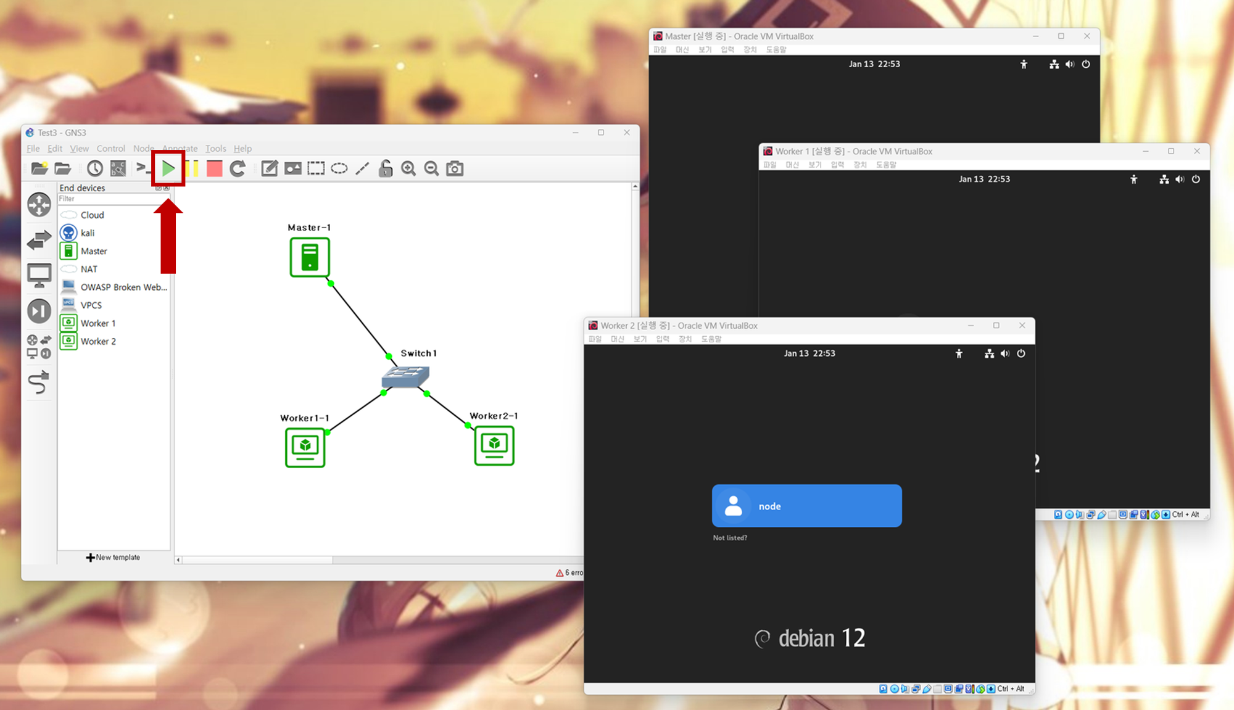Viewport: 1234px width, 710px height.
Task: Open the clock menu in Worker 2 VM
Action: coord(810,353)
